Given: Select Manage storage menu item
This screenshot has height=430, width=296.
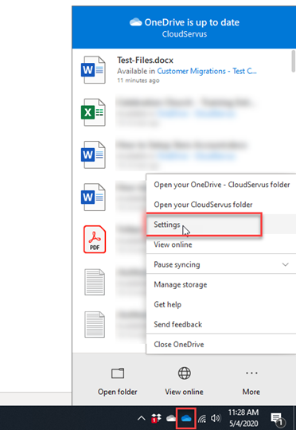Looking at the screenshot, I should (x=221, y=284).
